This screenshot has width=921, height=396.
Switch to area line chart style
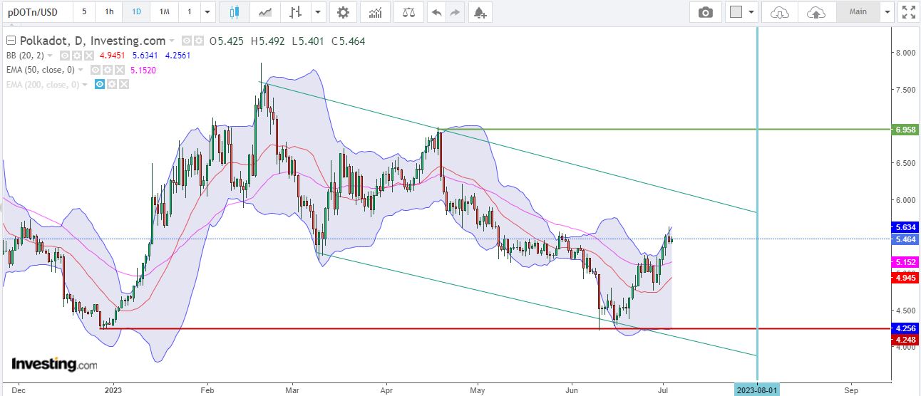[265, 12]
